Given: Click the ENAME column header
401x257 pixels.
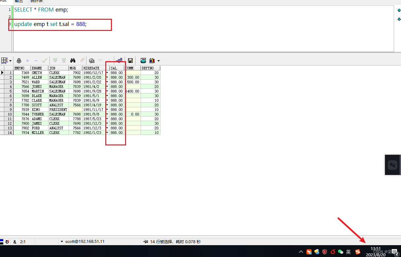Looking at the screenshot, I should pos(39,68).
